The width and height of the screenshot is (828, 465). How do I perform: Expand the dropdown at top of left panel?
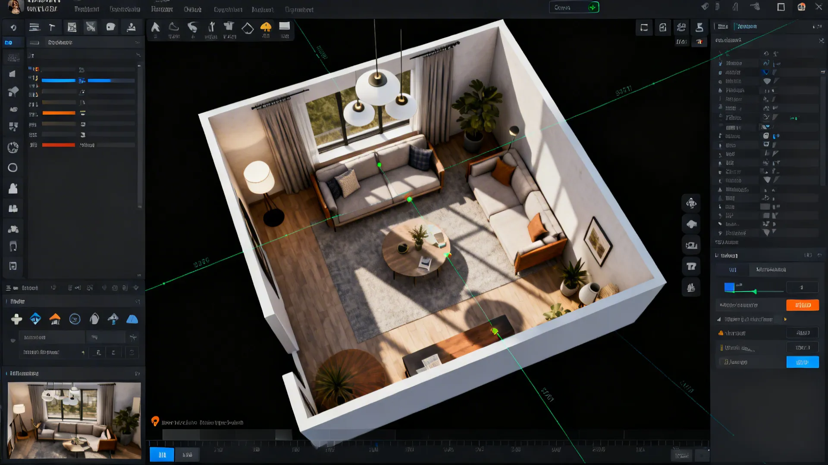137,42
